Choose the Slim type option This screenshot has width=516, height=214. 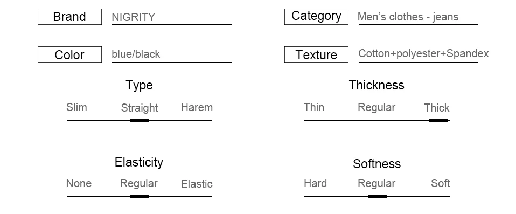tap(76, 107)
